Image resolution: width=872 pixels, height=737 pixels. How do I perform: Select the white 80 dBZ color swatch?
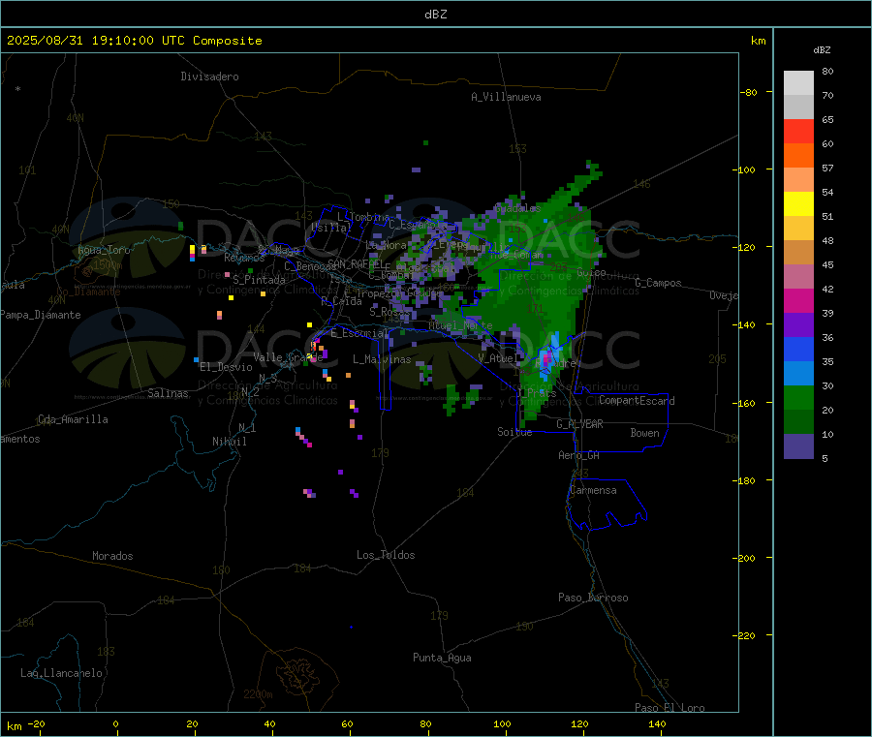click(798, 83)
